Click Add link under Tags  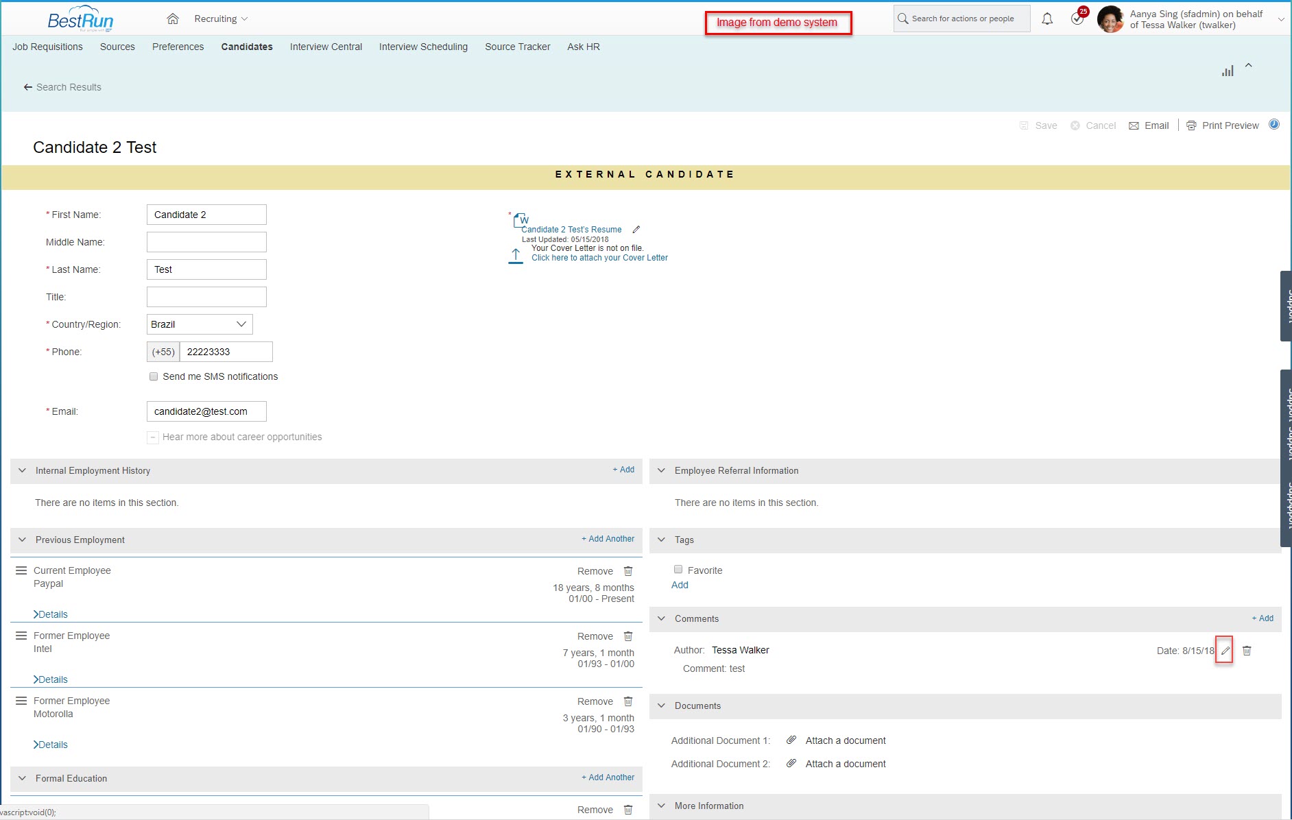click(x=680, y=585)
